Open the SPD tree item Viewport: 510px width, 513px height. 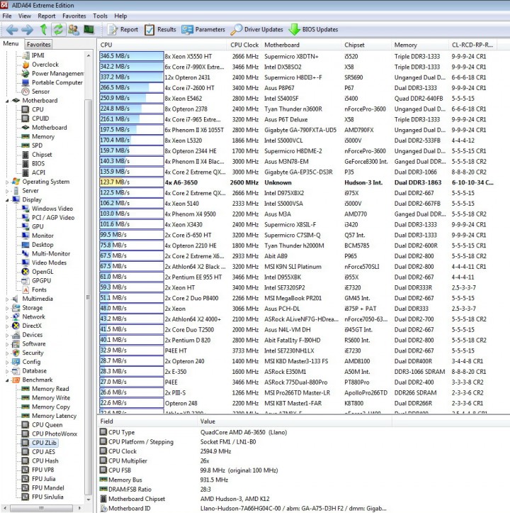coord(37,145)
